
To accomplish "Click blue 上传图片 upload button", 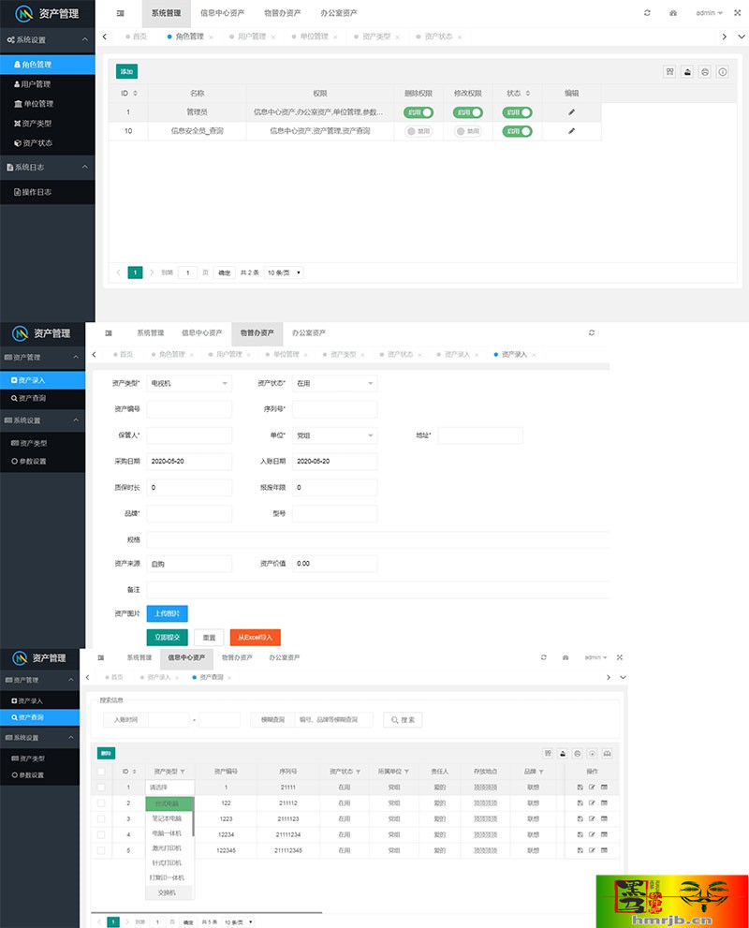I will coord(167,613).
